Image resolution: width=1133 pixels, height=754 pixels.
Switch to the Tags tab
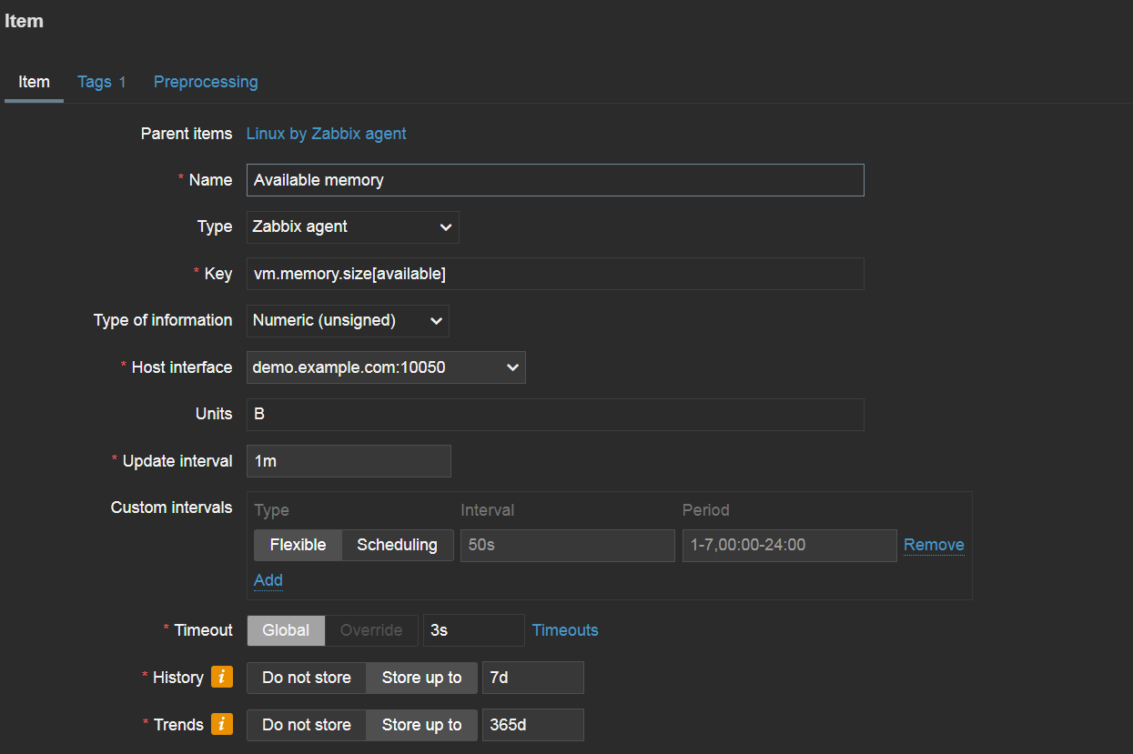[101, 82]
